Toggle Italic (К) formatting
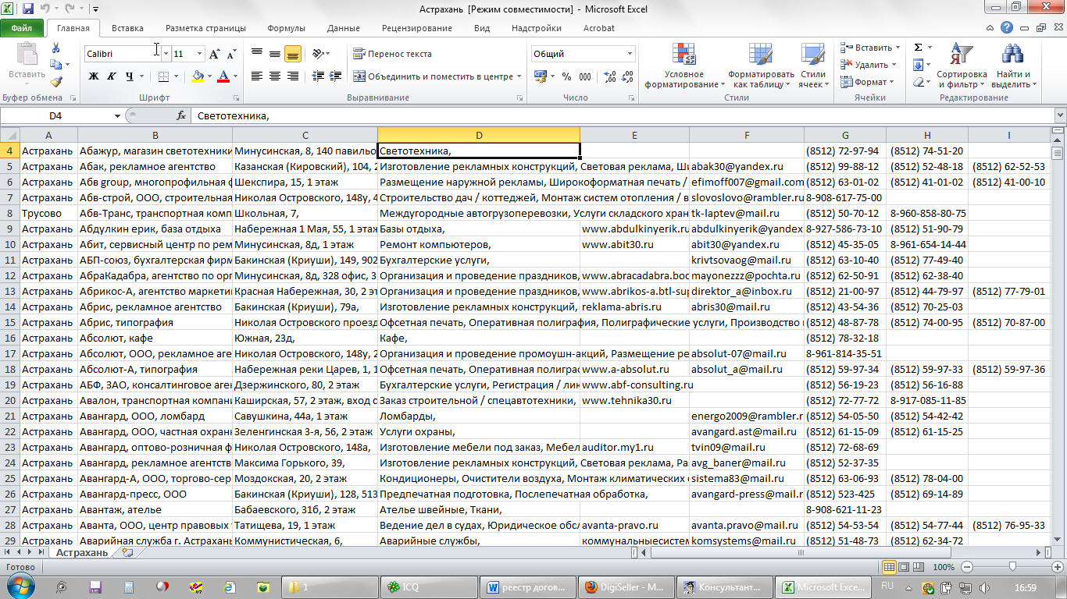The width and height of the screenshot is (1067, 599). tap(112, 76)
